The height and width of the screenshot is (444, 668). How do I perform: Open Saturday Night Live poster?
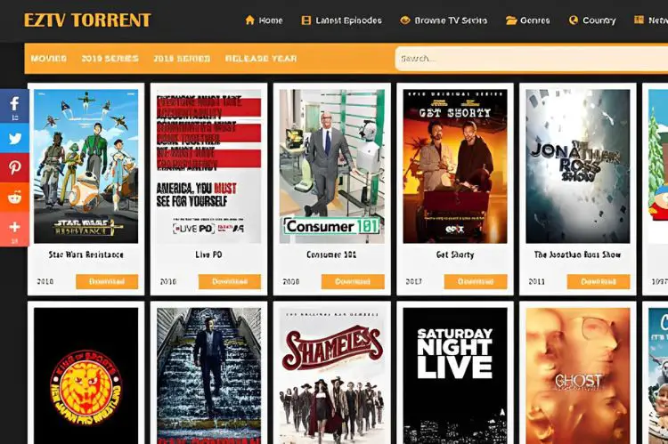(455, 375)
